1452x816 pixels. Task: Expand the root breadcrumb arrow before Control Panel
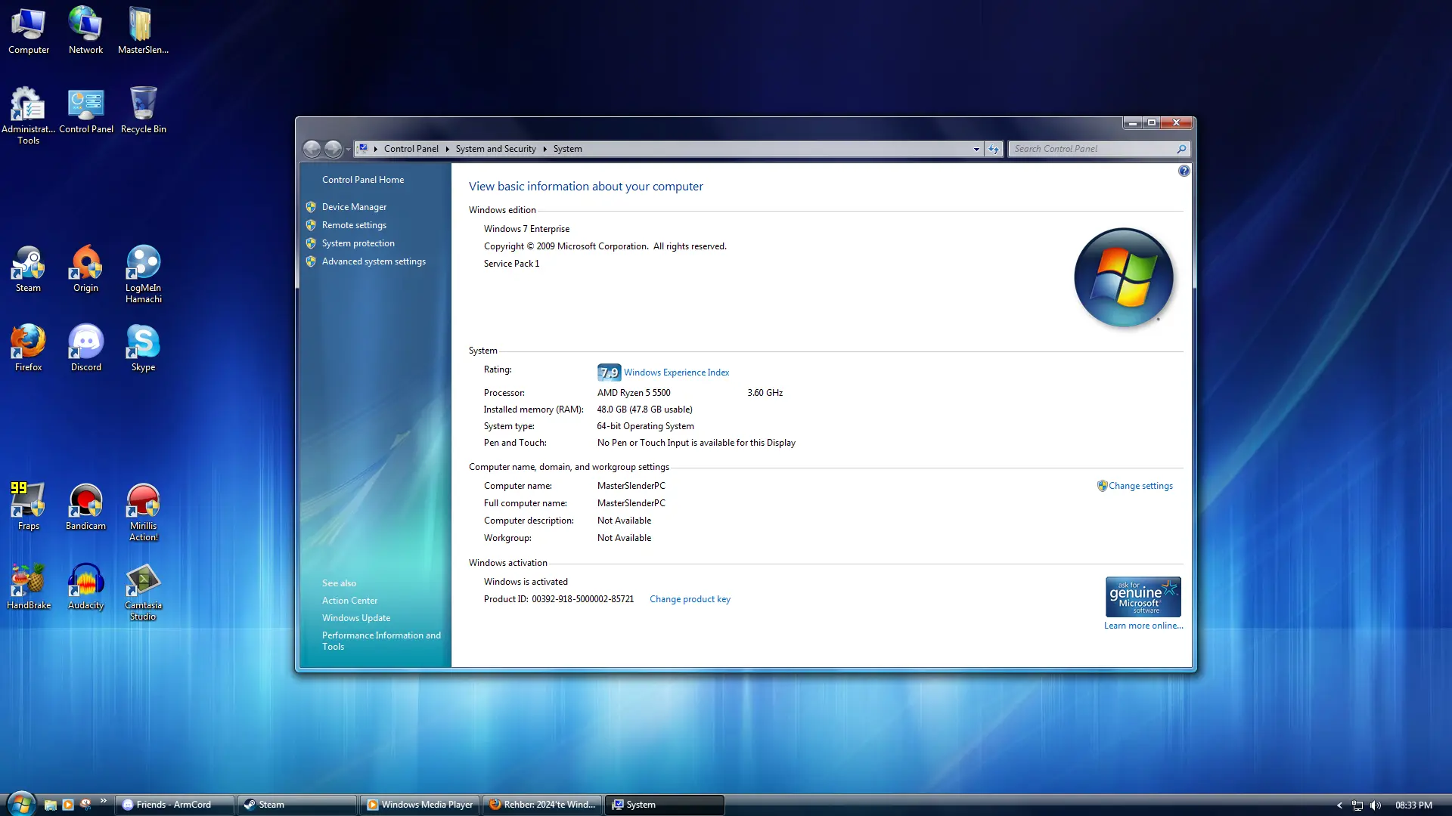tap(375, 149)
